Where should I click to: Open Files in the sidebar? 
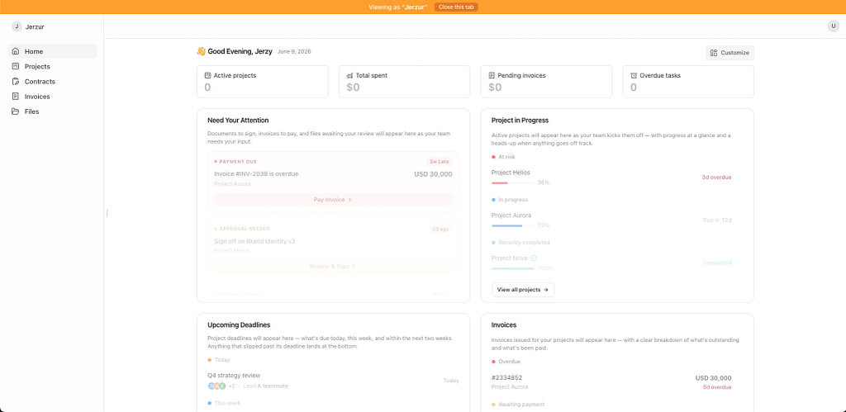pos(52,111)
